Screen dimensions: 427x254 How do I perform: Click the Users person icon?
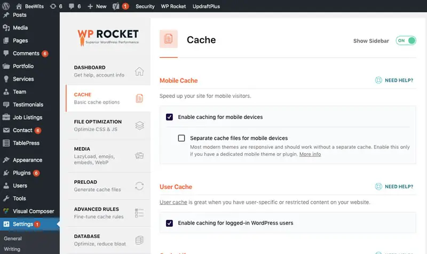pyautogui.click(x=6, y=186)
